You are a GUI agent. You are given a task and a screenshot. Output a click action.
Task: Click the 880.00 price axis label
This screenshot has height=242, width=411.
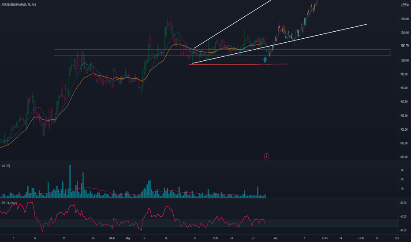tap(404, 143)
